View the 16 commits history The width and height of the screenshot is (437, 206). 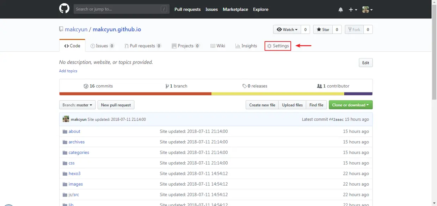[98, 86]
